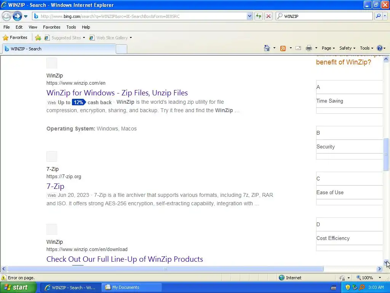Open 'WinZip for Windows - Zip Files, Unzip Files' link
The image size is (390, 293).
coord(117,93)
